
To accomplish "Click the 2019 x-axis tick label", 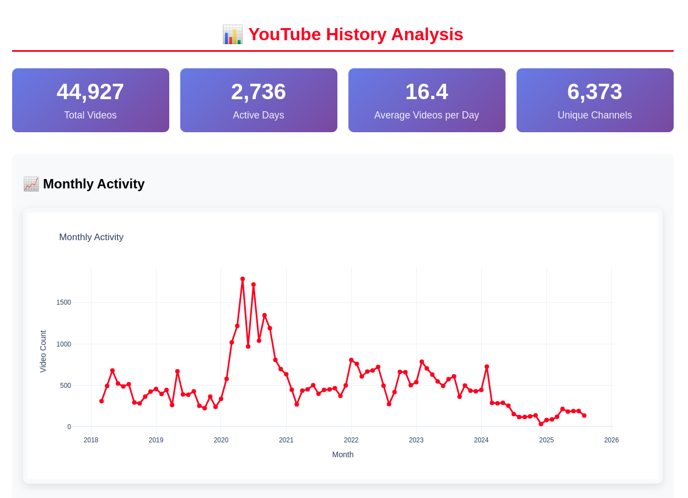I will point(156,440).
